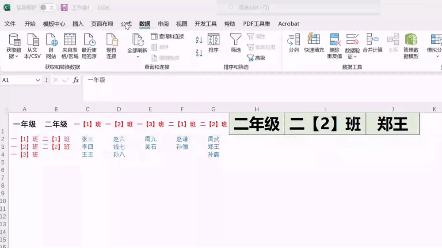Toggle the Filter (筛选) funnel
This screenshot has width=442, height=248.
click(x=236, y=43)
